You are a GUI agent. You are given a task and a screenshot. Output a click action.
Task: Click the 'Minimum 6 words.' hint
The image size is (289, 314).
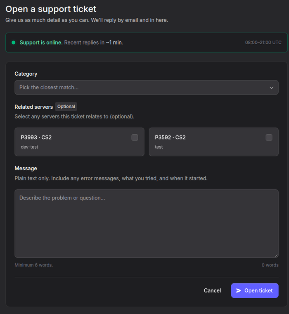click(x=33, y=265)
